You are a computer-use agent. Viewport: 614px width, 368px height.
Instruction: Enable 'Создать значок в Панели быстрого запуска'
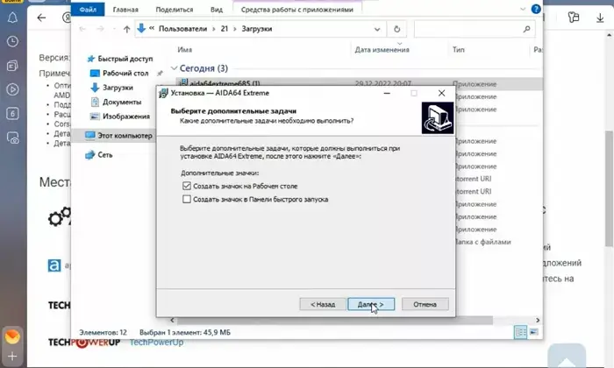186,200
